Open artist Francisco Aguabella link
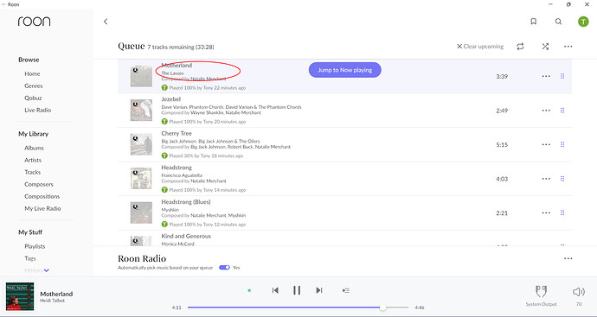 click(x=182, y=175)
